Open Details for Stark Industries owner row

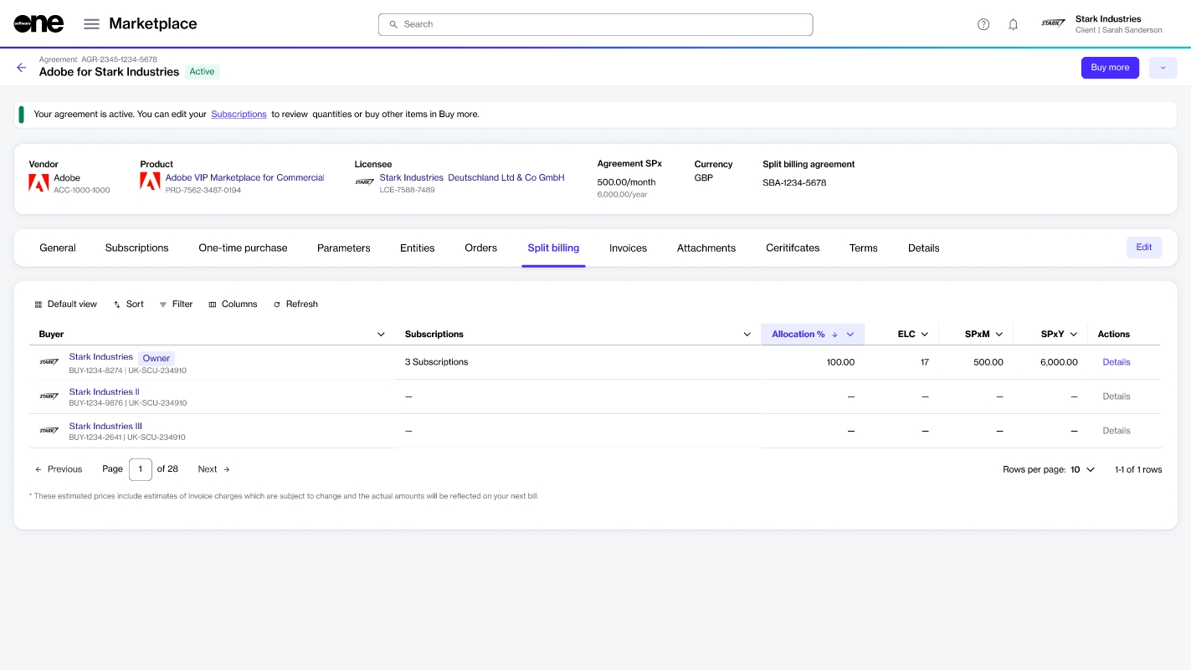pos(1116,362)
